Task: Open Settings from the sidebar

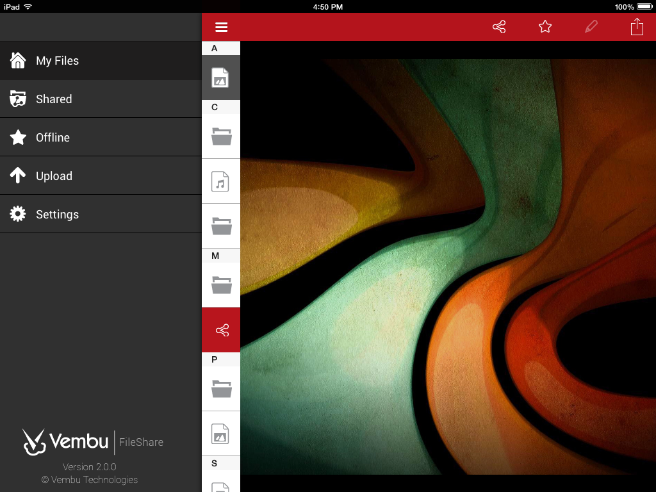Action: [x=101, y=215]
